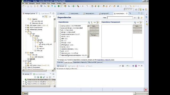170x95 pixels.
Task: Open the Design menu
Action: click(53, 3)
